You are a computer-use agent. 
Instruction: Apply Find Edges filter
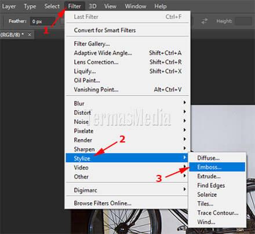217,185
